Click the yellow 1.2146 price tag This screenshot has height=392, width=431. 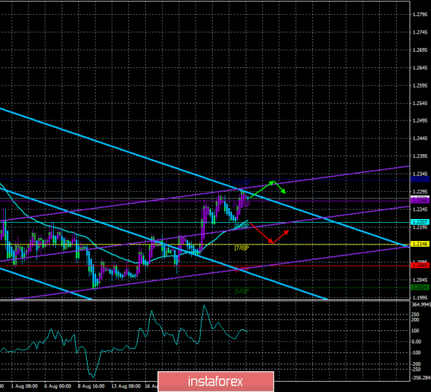coord(419,244)
